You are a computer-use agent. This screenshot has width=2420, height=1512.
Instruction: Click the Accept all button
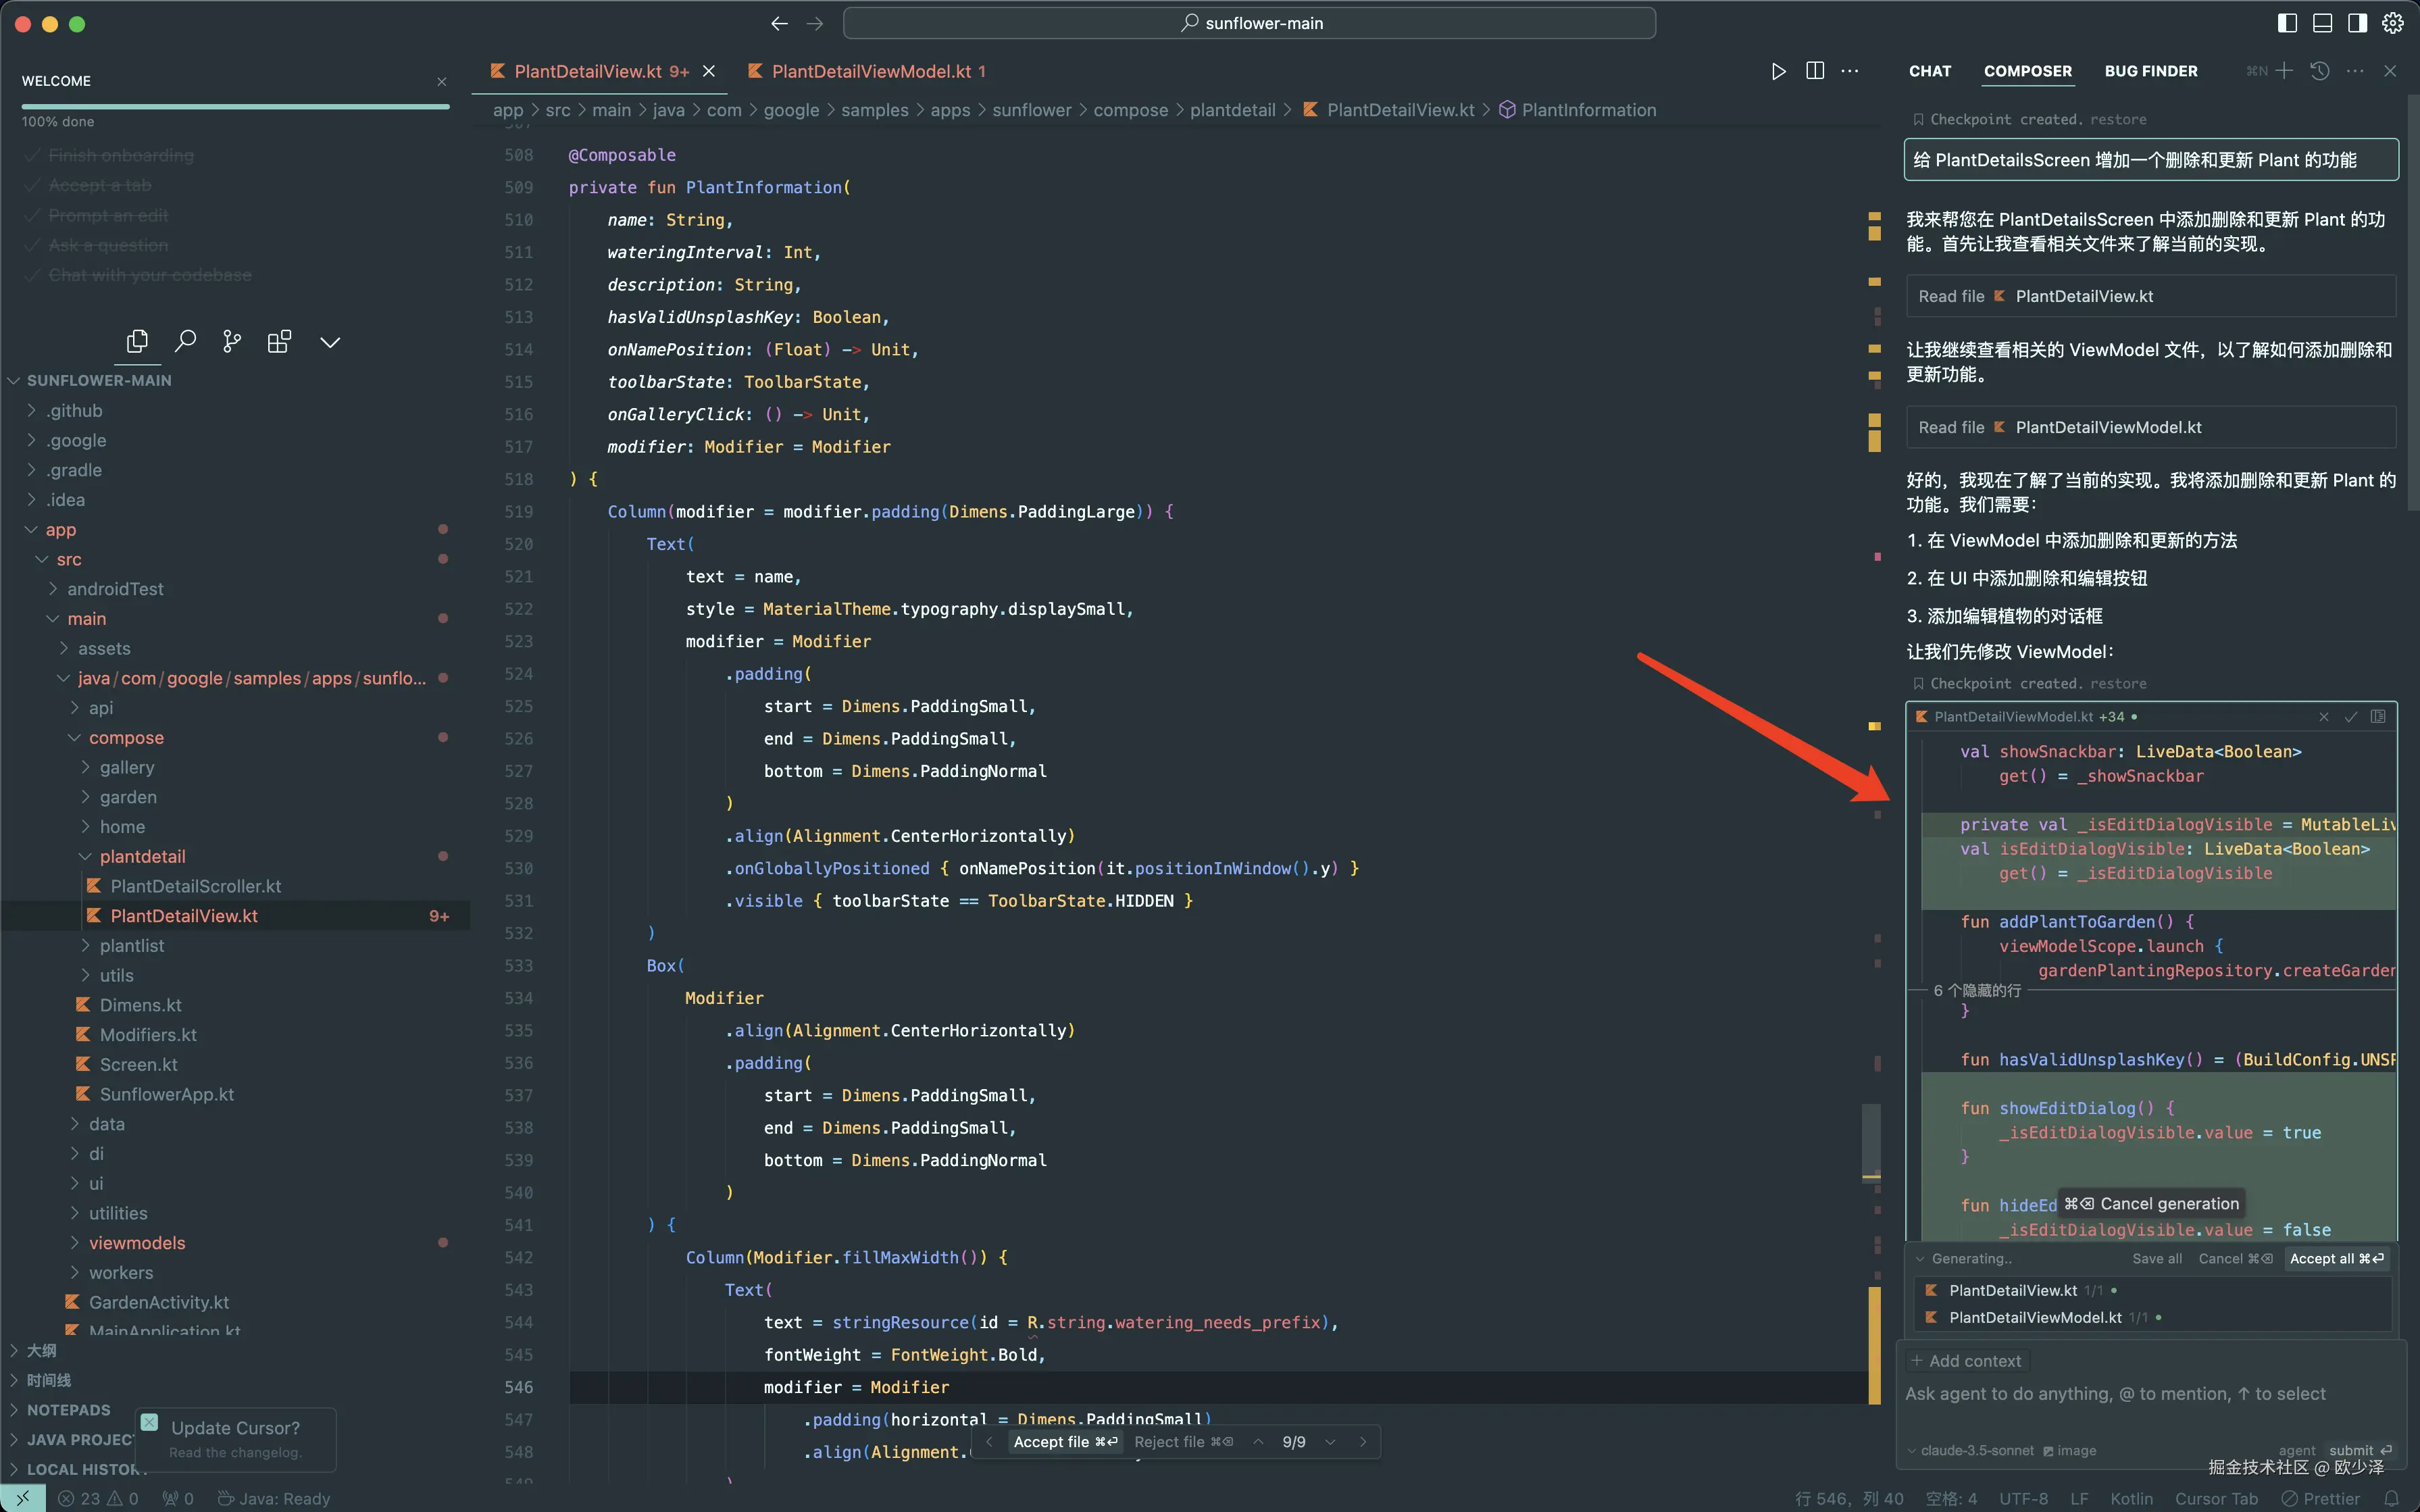click(2336, 1258)
